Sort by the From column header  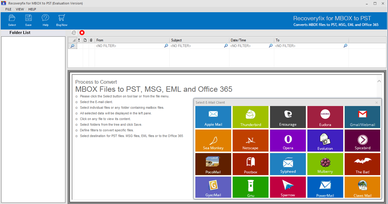tap(132, 40)
